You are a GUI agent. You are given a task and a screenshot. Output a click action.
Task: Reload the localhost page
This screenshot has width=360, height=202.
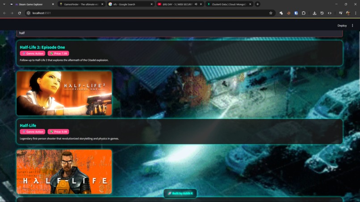click(x=20, y=13)
